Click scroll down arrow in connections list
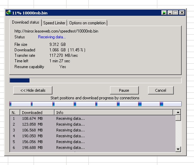 coord(178,149)
